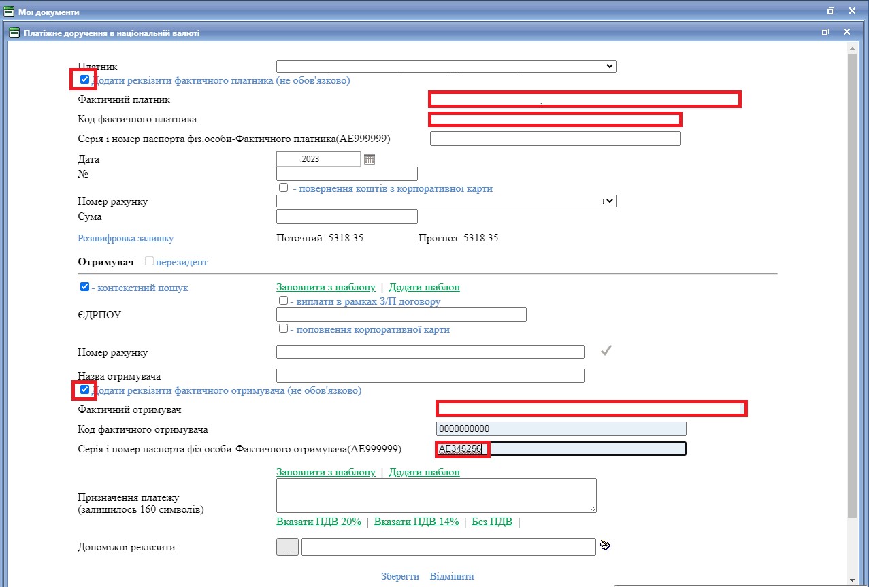Open the 'Розшифровка залишку' link
This screenshot has width=869, height=587.
(x=126, y=238)
